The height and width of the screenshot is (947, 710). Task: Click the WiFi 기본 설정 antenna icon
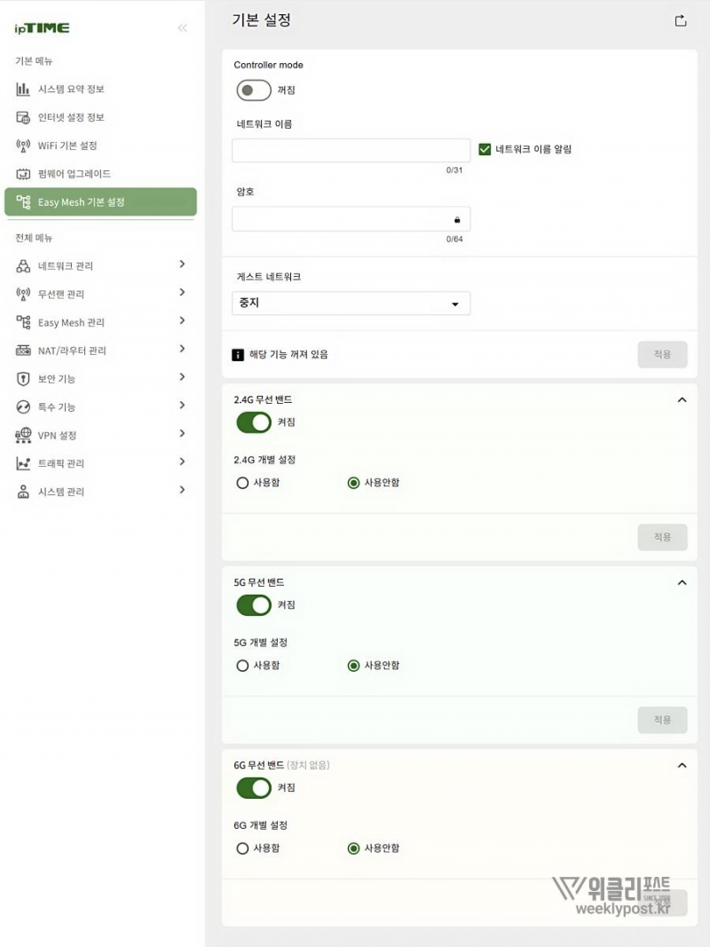(x=23, y=146)
